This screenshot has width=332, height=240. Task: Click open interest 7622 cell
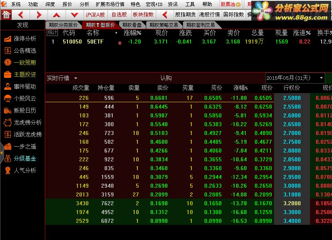[107, 203]
